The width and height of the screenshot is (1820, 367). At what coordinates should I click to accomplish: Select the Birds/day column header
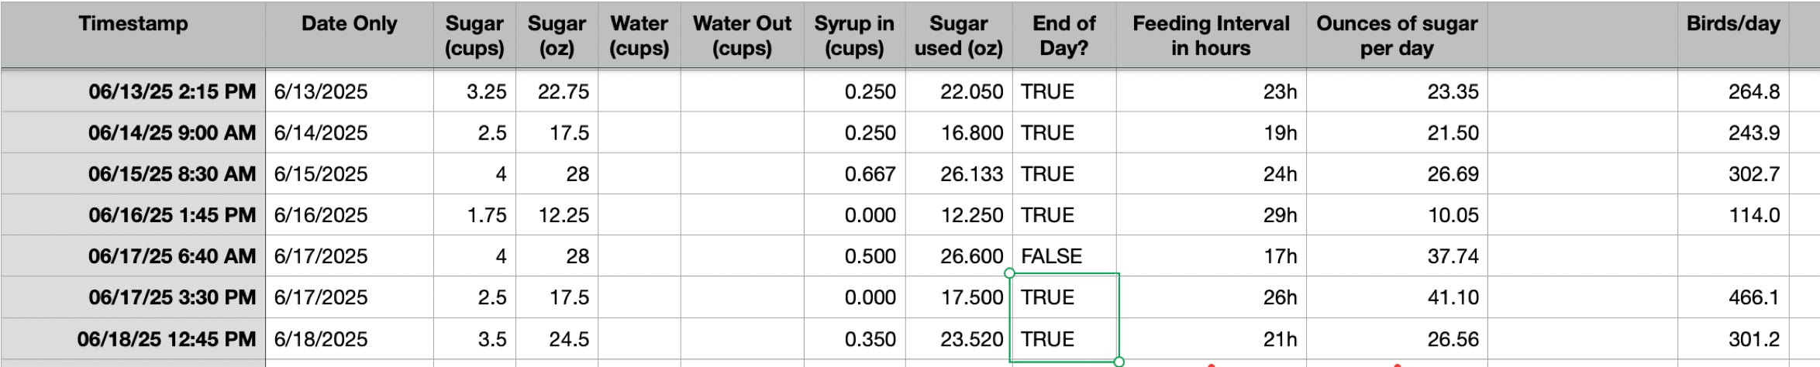click(x=1733, y=35)
